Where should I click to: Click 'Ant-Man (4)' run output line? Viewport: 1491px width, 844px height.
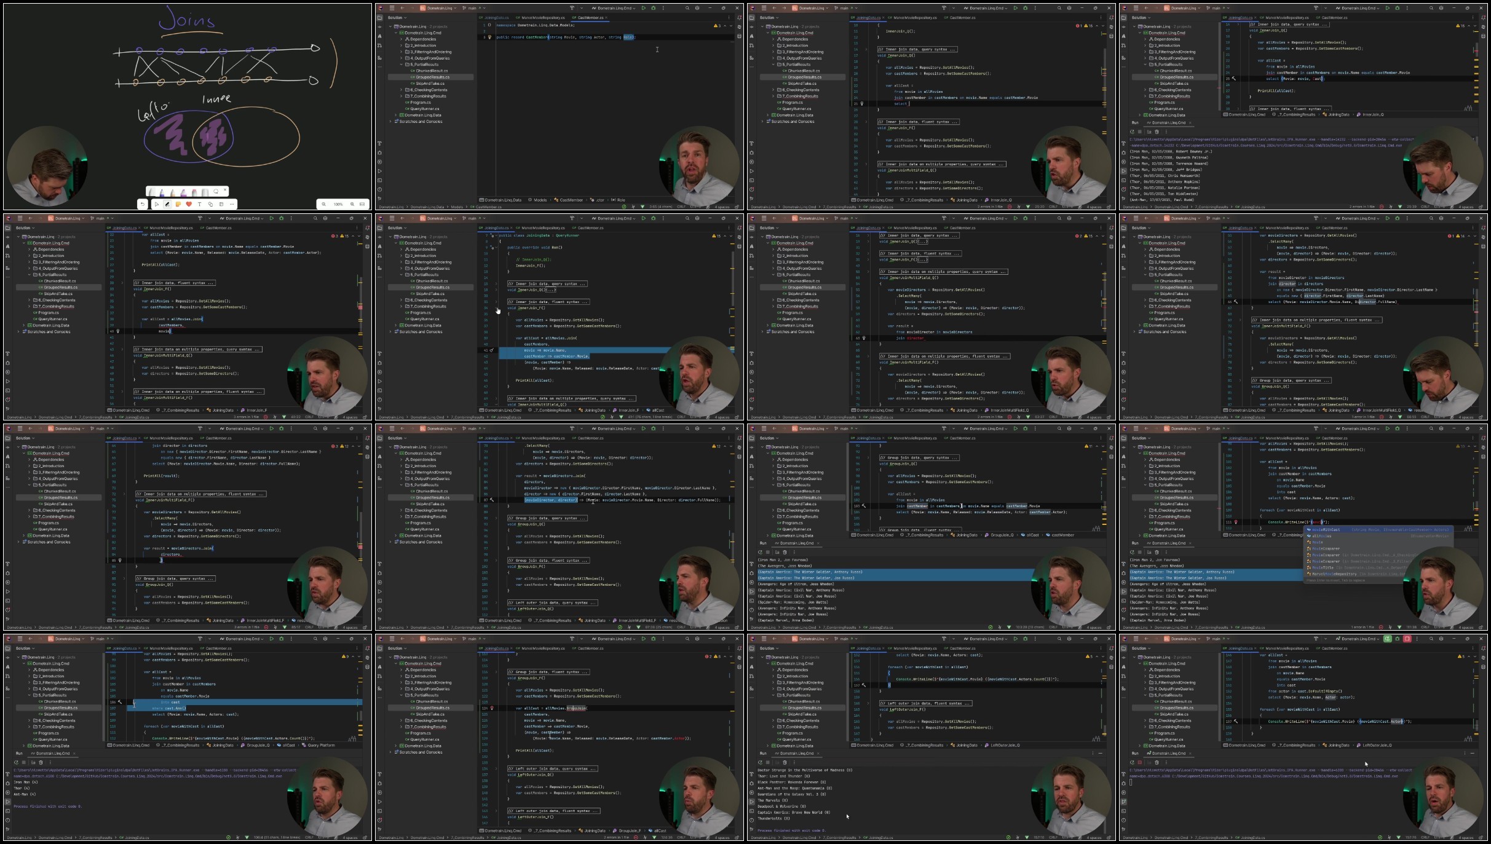coord(25,794)
